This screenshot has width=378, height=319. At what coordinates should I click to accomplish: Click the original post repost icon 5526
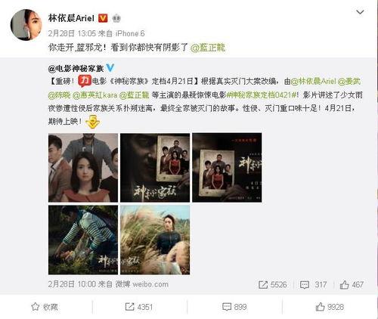(x=272, y=285)
